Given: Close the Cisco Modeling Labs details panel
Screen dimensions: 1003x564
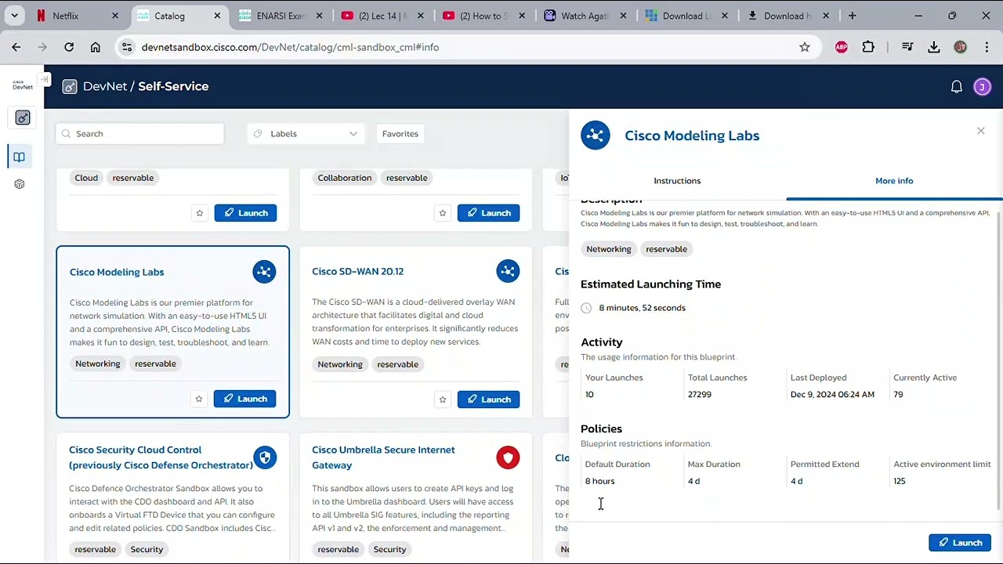Looking at the screenshot, I should [x=980, y=131].
